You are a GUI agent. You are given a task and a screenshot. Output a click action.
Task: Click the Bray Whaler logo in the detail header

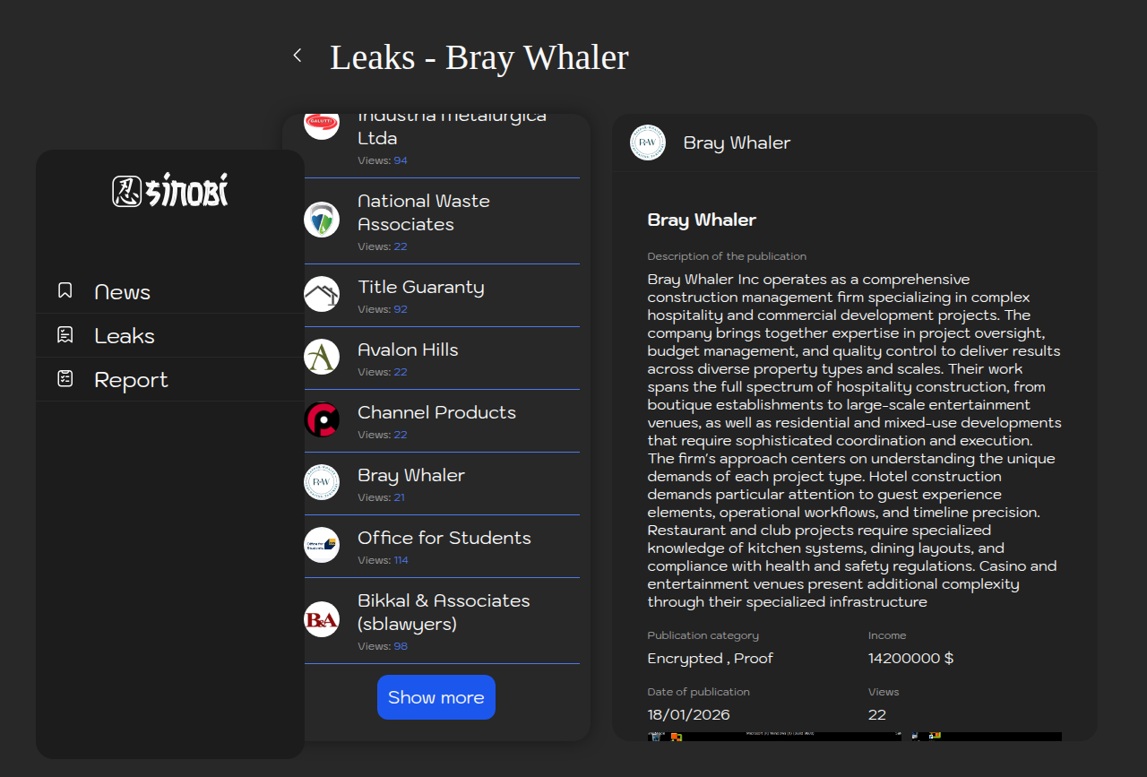click(x=648, y=142)
